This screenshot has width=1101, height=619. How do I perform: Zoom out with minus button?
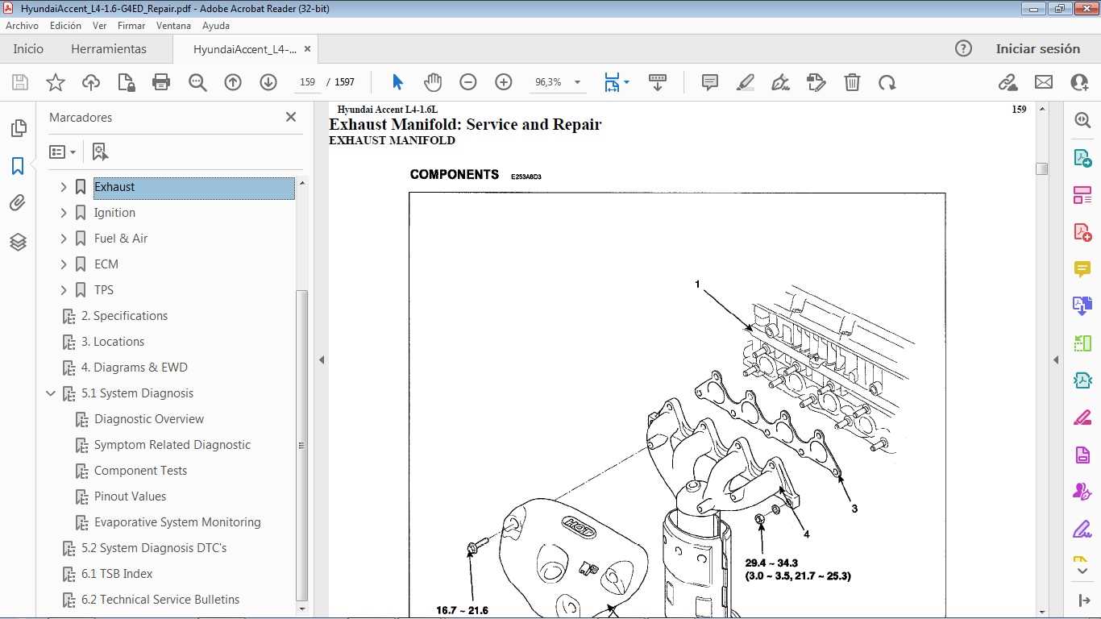tap(468, 82)
